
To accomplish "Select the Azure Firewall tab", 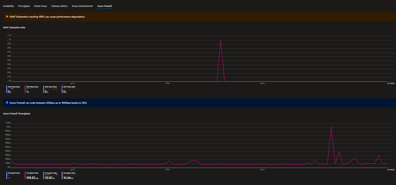I will pyautogui.click(x=105, y=6).
